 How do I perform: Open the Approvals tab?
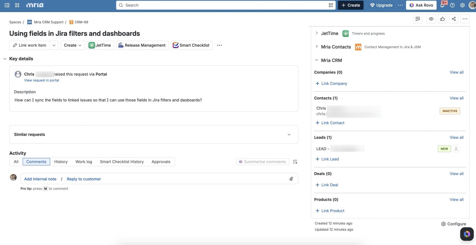[161, 162]
